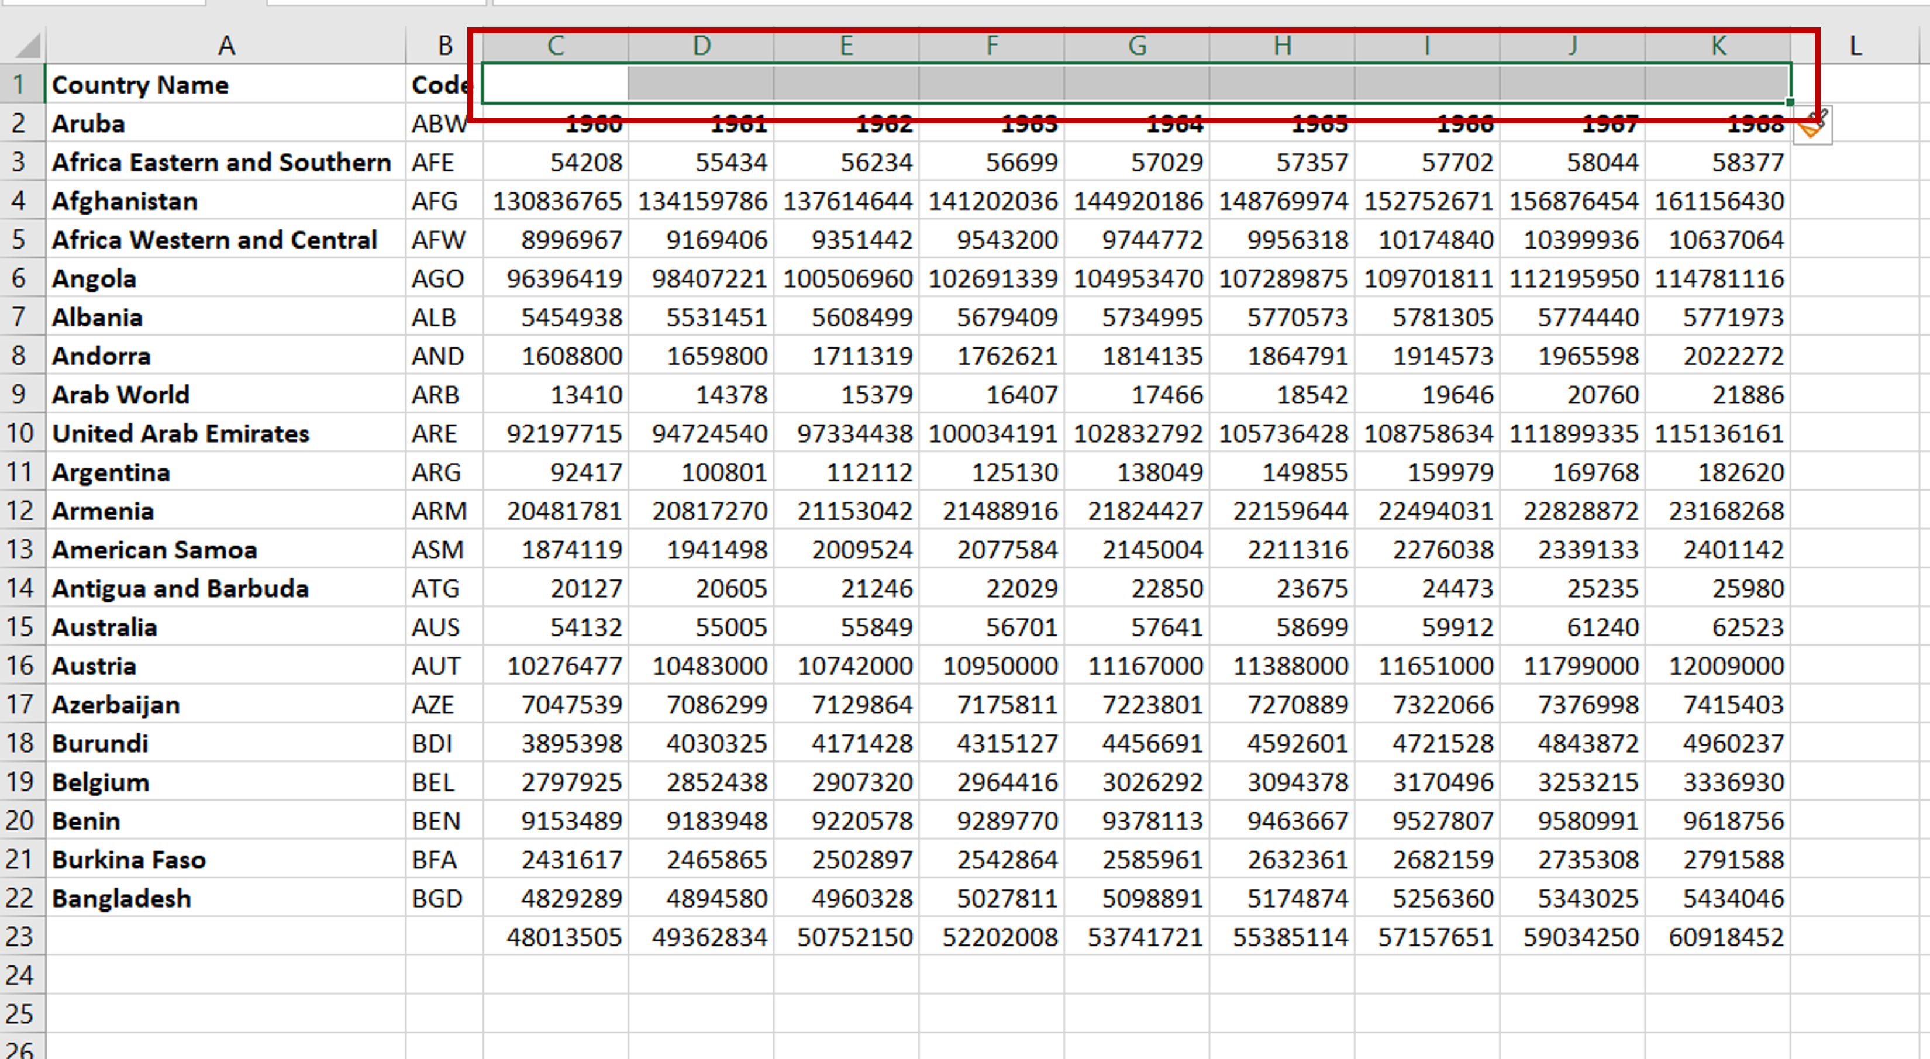1930x1059 pixels.
Task: Click the value 2022272 cell
Action: tap(1717, 356)
